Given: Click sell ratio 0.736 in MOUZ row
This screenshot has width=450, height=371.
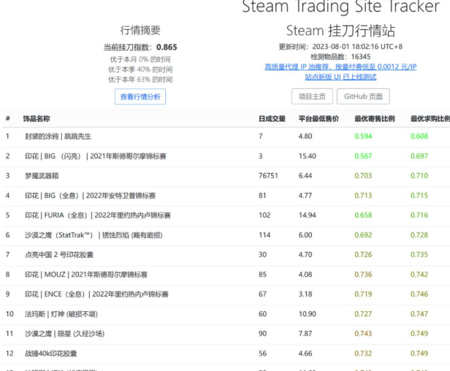Looking at the screenshot, I should click(x=363, y=275).
